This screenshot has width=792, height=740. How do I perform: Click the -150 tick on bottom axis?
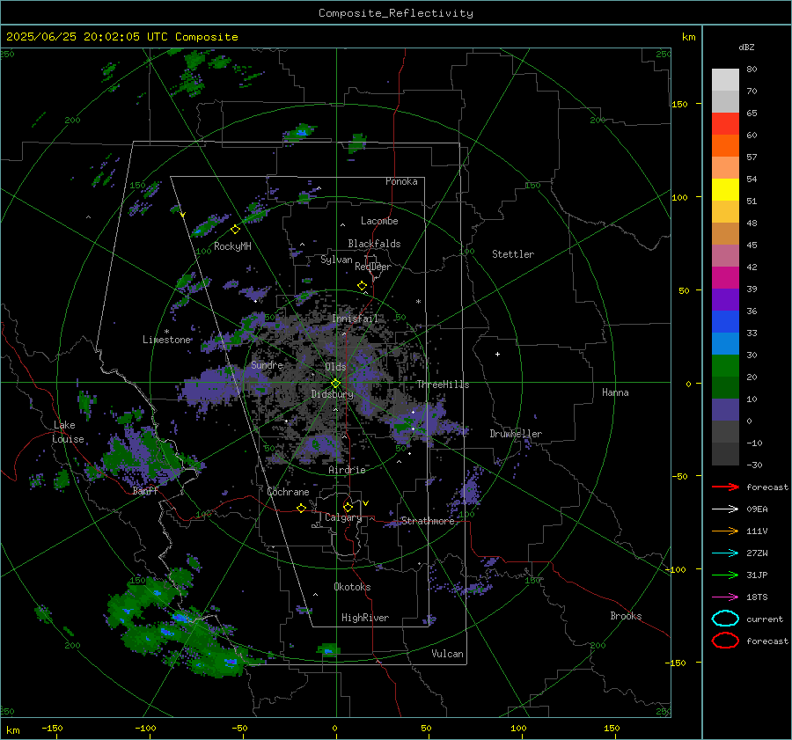52,728
